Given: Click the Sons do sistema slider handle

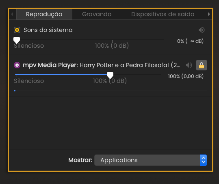Looking at the screenshot, I should pos(17,40).
